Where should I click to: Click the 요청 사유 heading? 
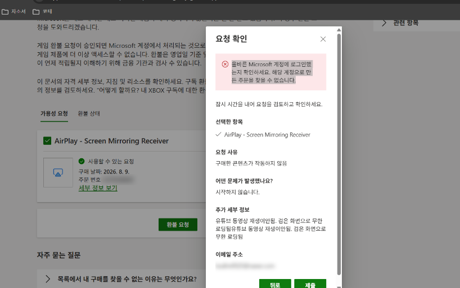coord(227,152)
